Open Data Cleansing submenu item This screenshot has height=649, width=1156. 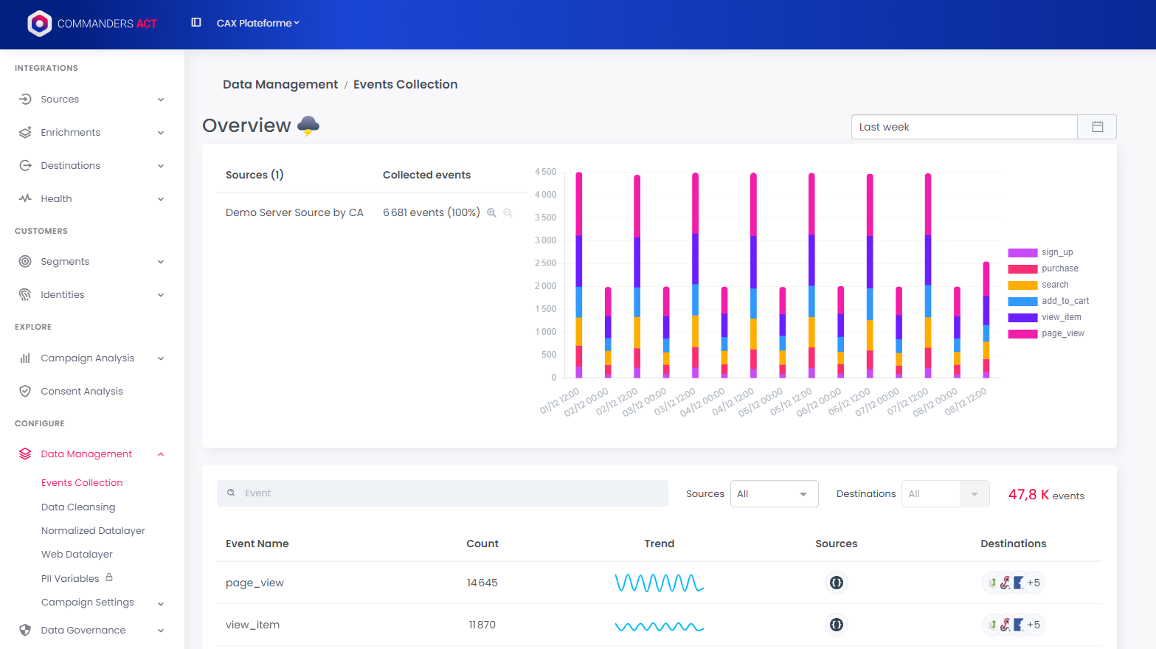[x=78, y=507]
